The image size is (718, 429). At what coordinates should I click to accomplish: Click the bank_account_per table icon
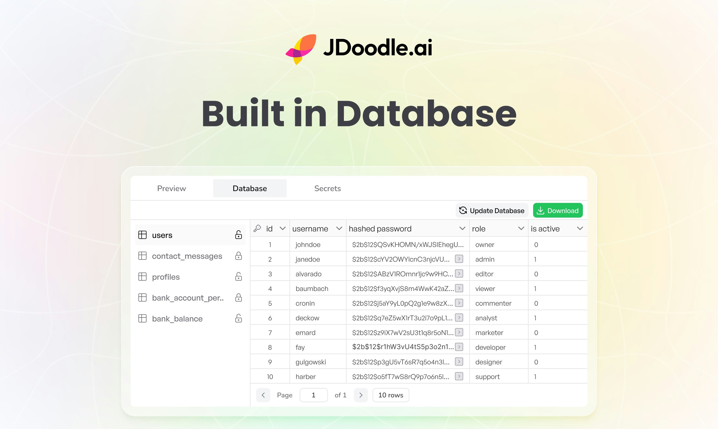[143, 297]
